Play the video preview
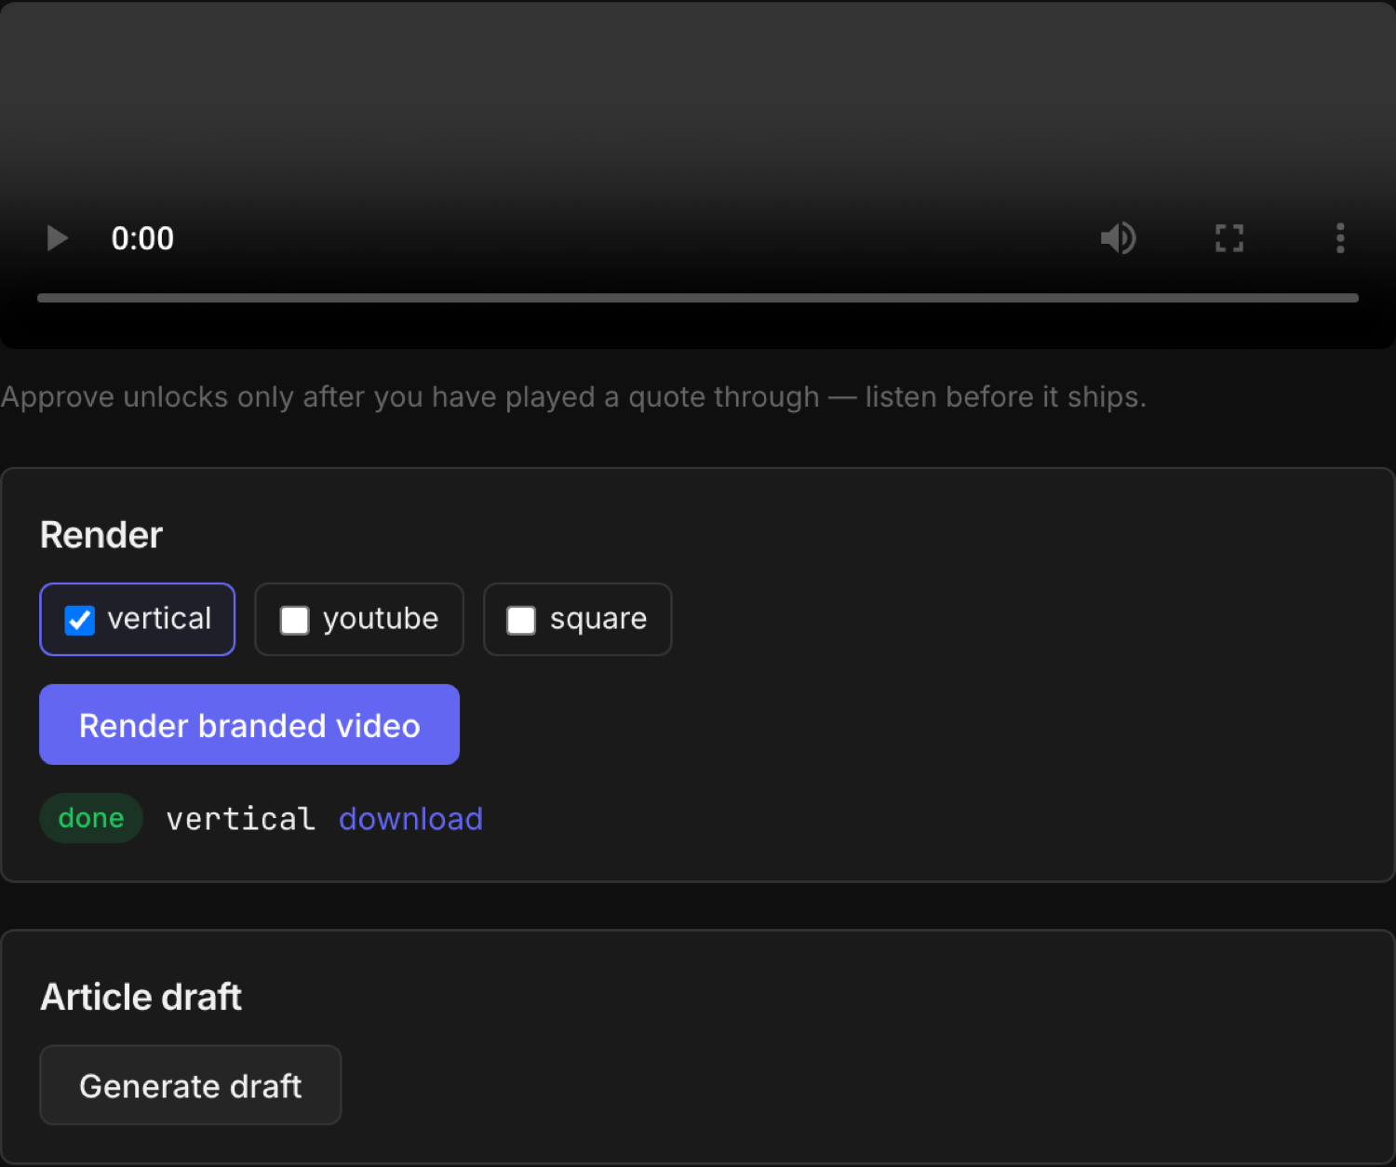 point(58,238)
